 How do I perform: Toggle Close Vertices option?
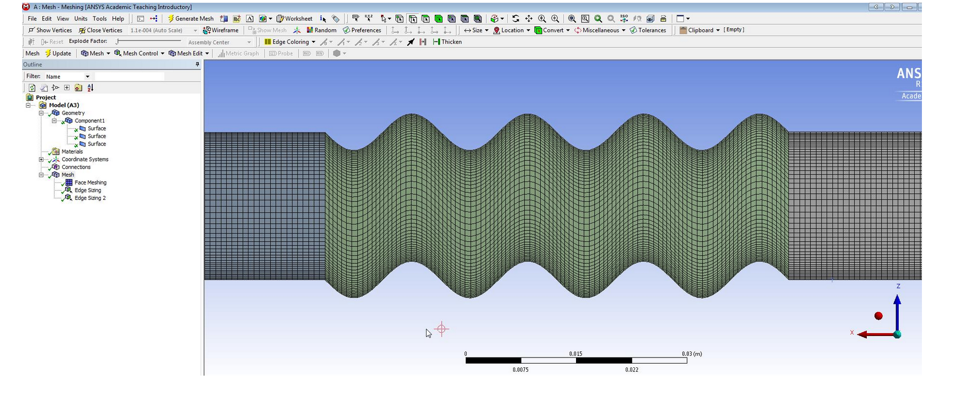point(100,30)
